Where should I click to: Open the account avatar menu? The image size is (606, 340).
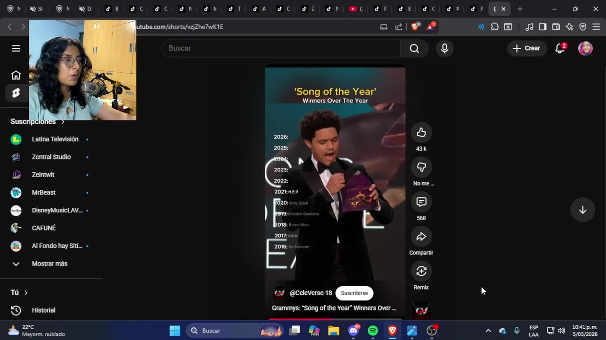pos(586,48)
